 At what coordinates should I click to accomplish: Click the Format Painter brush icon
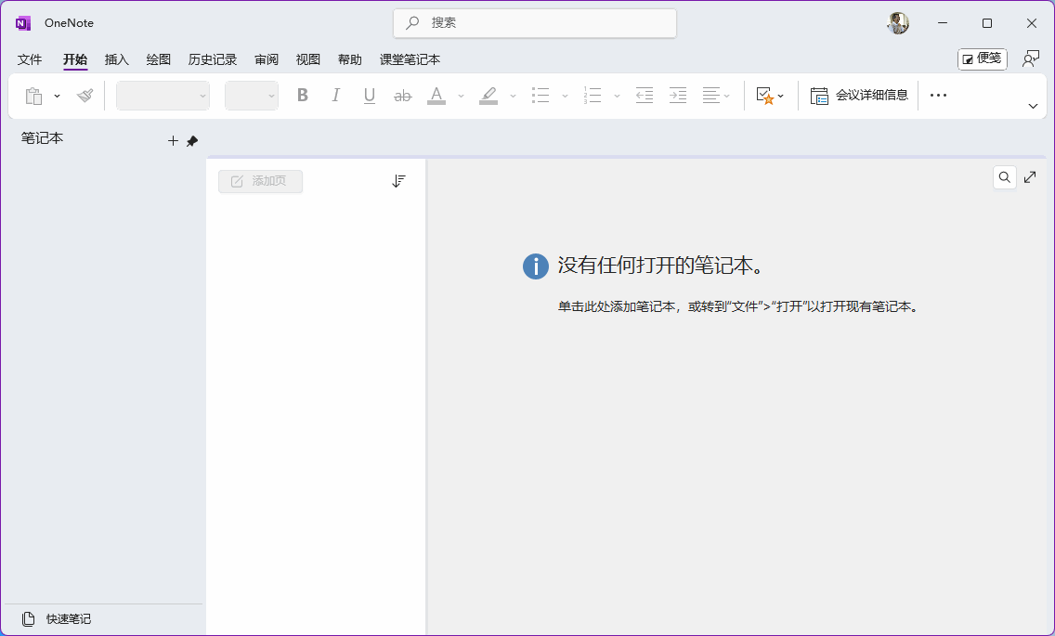(85, 96)
